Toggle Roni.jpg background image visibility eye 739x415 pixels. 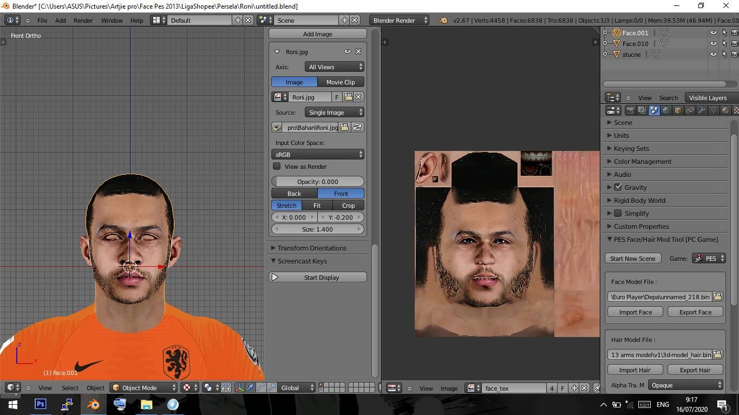[x=348, y=51]
